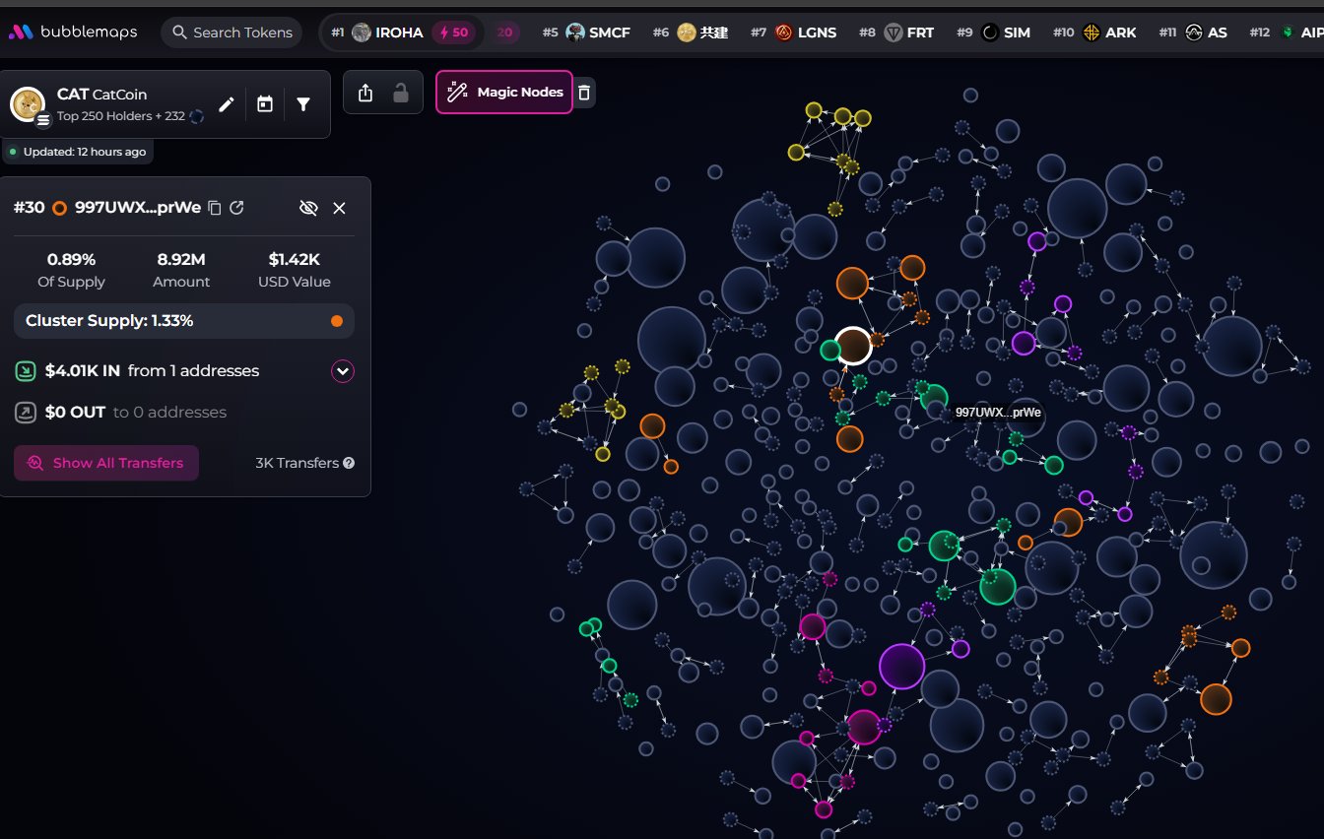Click the help icon beside 3K Transfers
The height and width of the screenshot is (839, 1324).
349,463
